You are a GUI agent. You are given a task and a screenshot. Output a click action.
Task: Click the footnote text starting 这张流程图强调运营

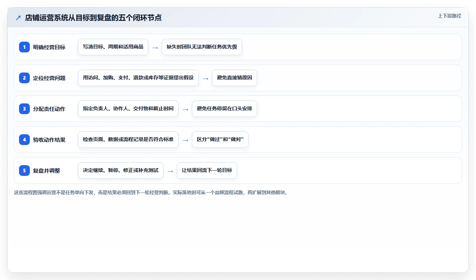pos(151,192)
